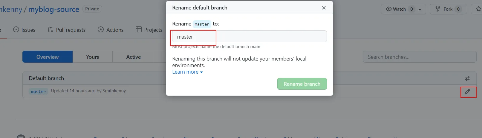This screenshot has height=138, width=482.
Task: Click the eye icon in Watch button
Action: 388,9
